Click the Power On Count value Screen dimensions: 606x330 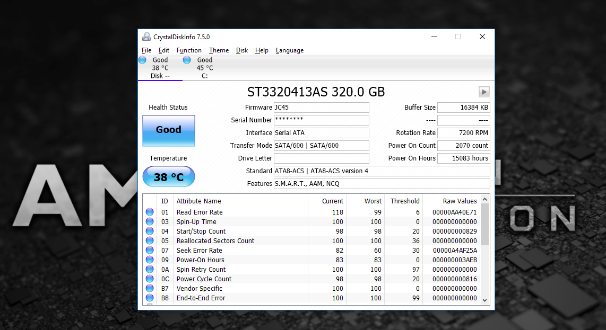coord(464,146)
